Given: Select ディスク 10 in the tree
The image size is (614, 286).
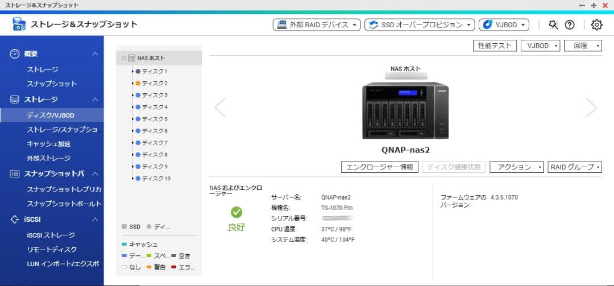Looking at the screenshot, I should point(156,179).
